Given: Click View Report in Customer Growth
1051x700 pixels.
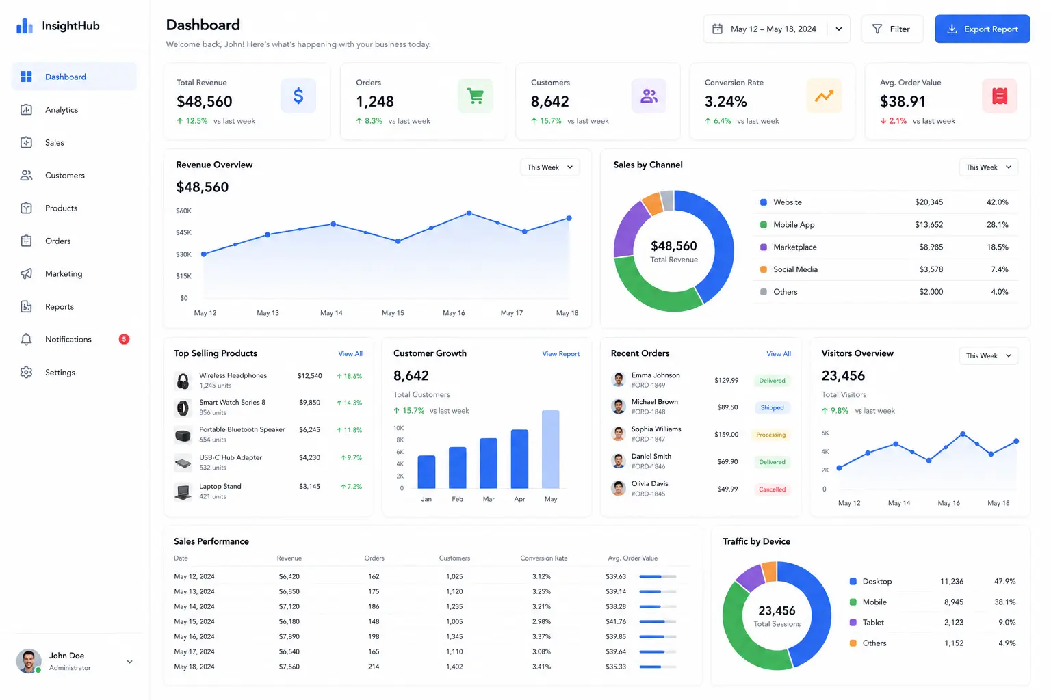Looking at the screenshot, I should tap(560, 353).
